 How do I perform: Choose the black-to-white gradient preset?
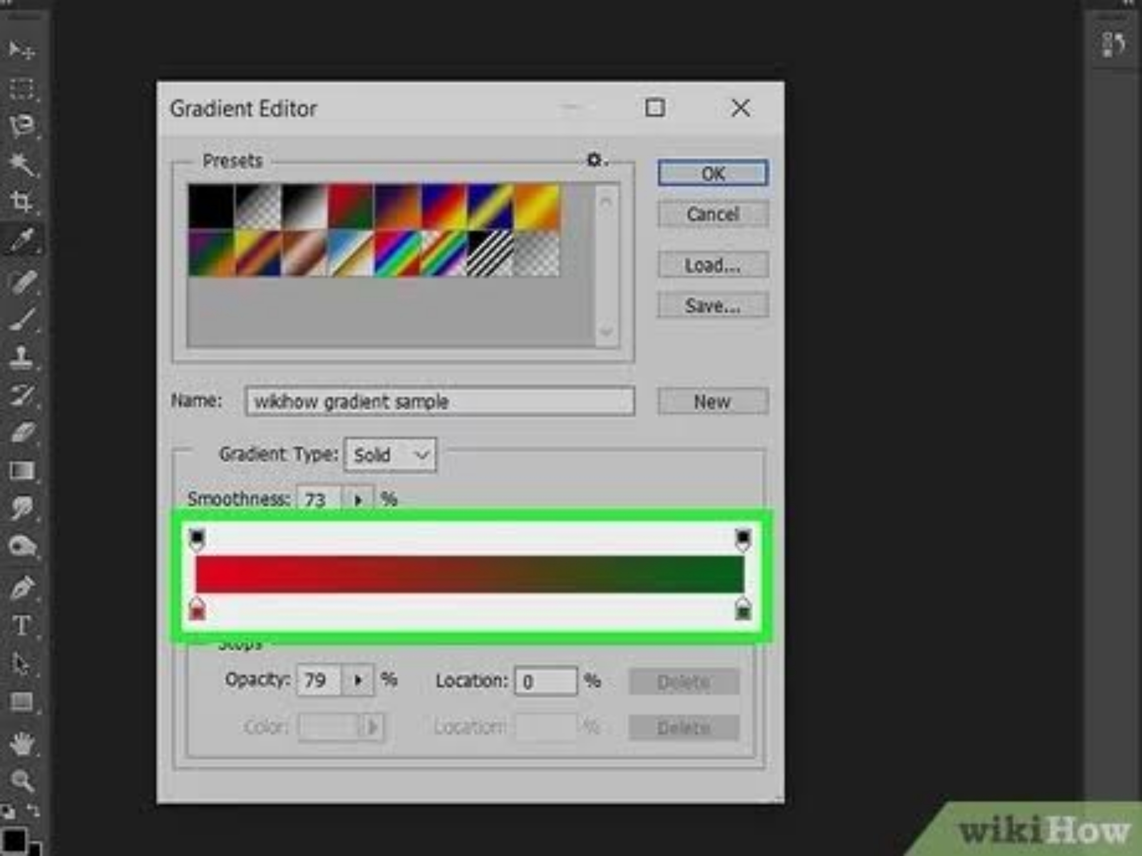pyautogui.click(x=304, y=206)
